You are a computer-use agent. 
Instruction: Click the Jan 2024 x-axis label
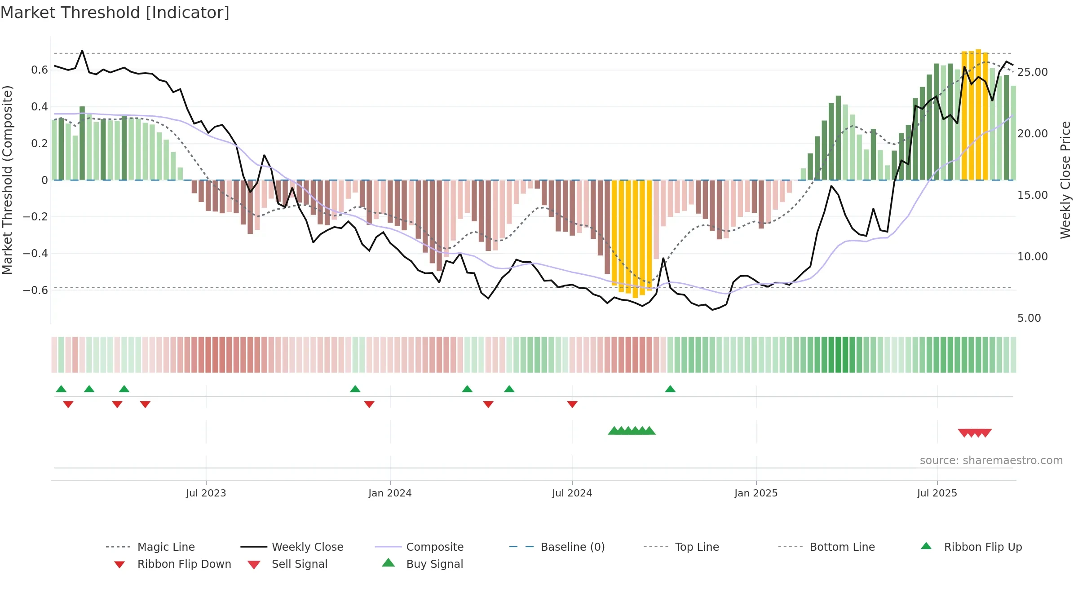pyautogui.click(x=390, y=493)
